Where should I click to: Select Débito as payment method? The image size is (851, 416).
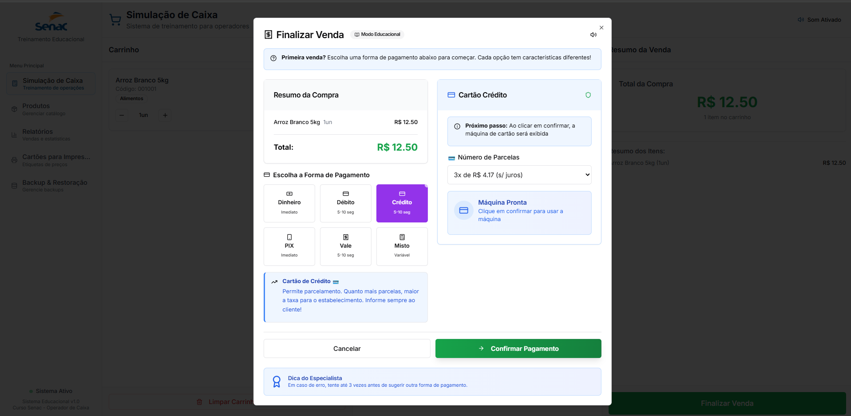coord(345,203)
